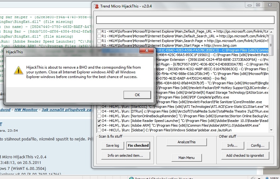Click the AnalyzeThis button
280x179 pixels.
coord(187,142)
